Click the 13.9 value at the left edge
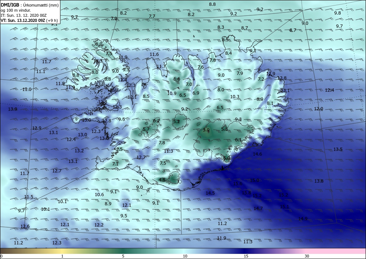Image resolution: width=366 pixels, height=259 pixels. 12,109
